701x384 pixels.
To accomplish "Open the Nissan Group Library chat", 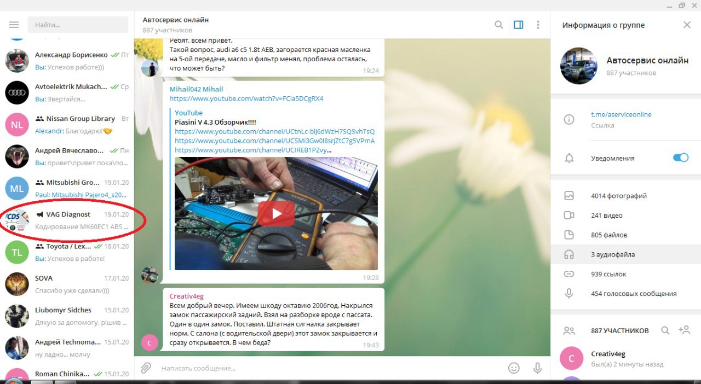I will (67, 124).
